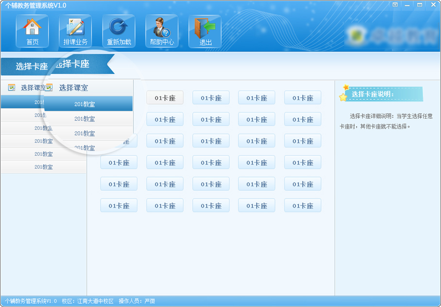
Task: Select the 选择卡座 header tab
Action: point(32,67)
